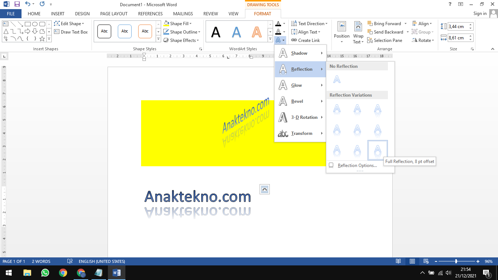The image size is (498, 280).
Task: Expand the WordArt Styles gallery More arrow
Action: (270, 40)
